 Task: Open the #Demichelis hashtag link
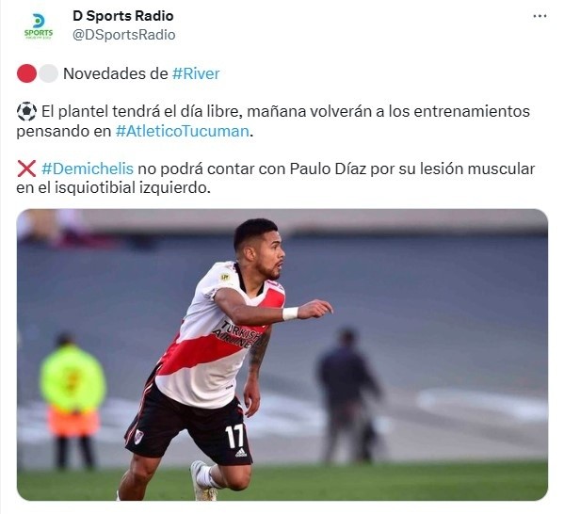click(x=88, y=169)
